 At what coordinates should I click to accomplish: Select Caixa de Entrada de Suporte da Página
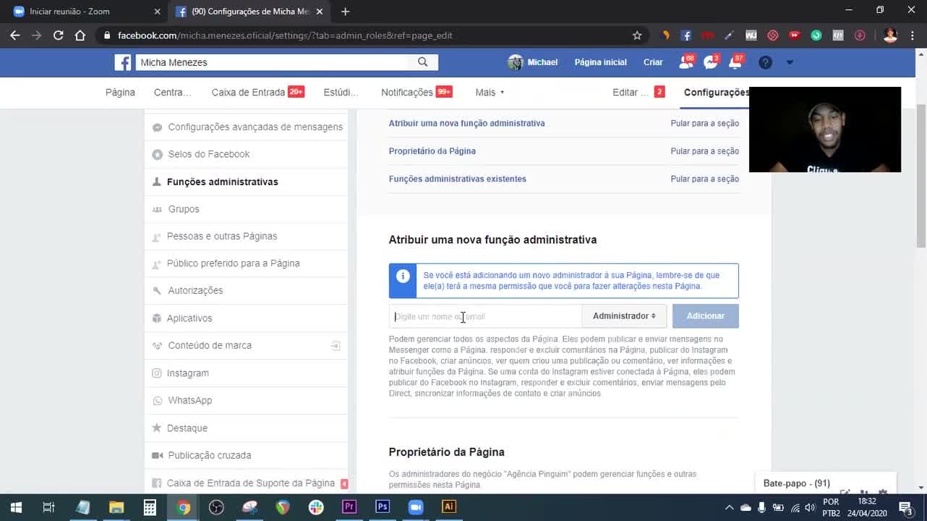[x=247, y=483]
